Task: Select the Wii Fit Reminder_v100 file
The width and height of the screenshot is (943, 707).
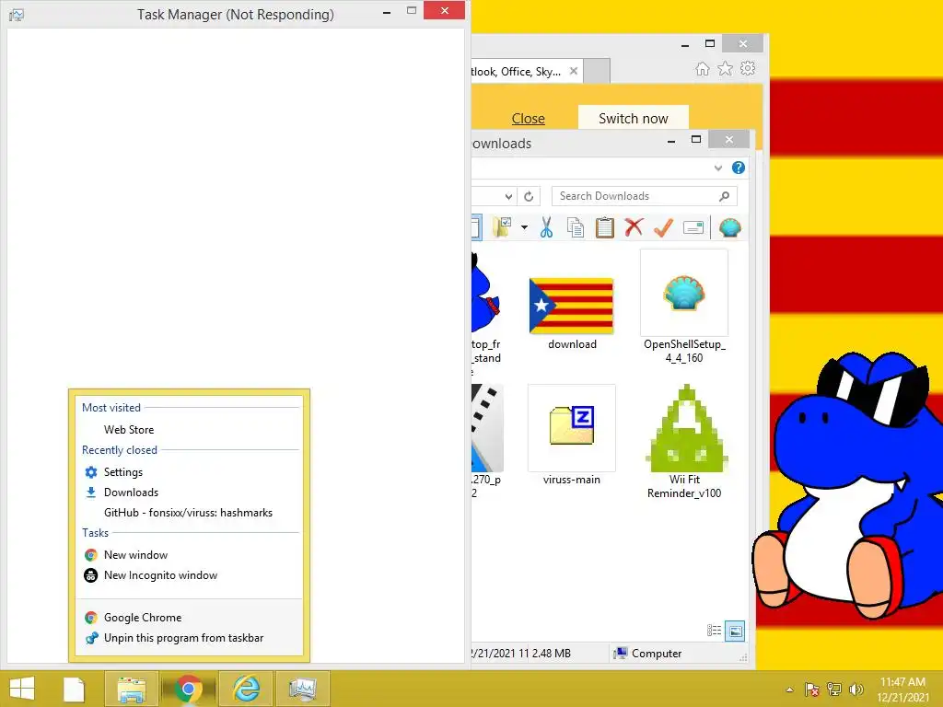Action: (684, 443)
